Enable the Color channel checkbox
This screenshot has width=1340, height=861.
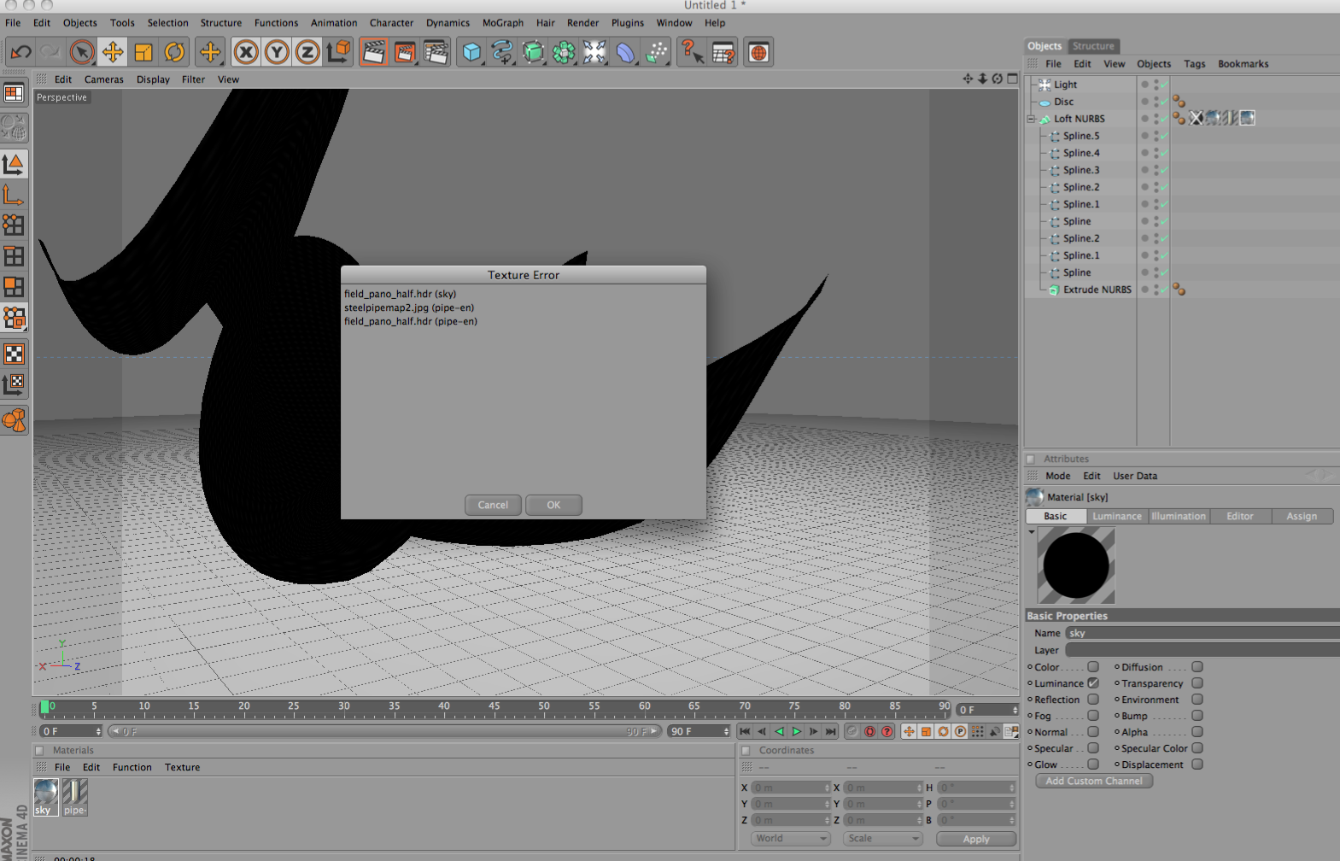pyautogui.click(x=1093, y=667)
